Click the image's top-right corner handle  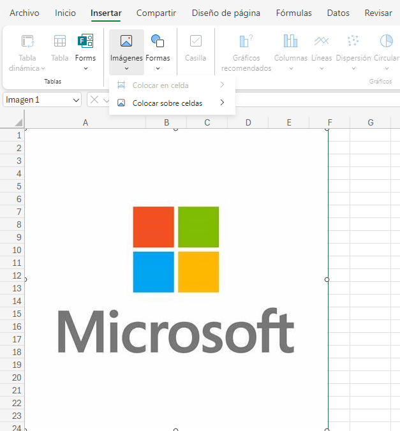[x=327, y=129]
